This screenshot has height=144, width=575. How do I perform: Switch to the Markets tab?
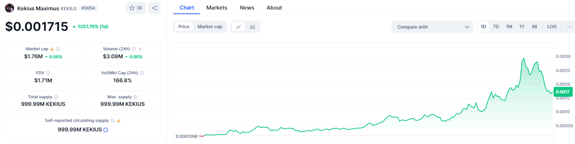217,8
